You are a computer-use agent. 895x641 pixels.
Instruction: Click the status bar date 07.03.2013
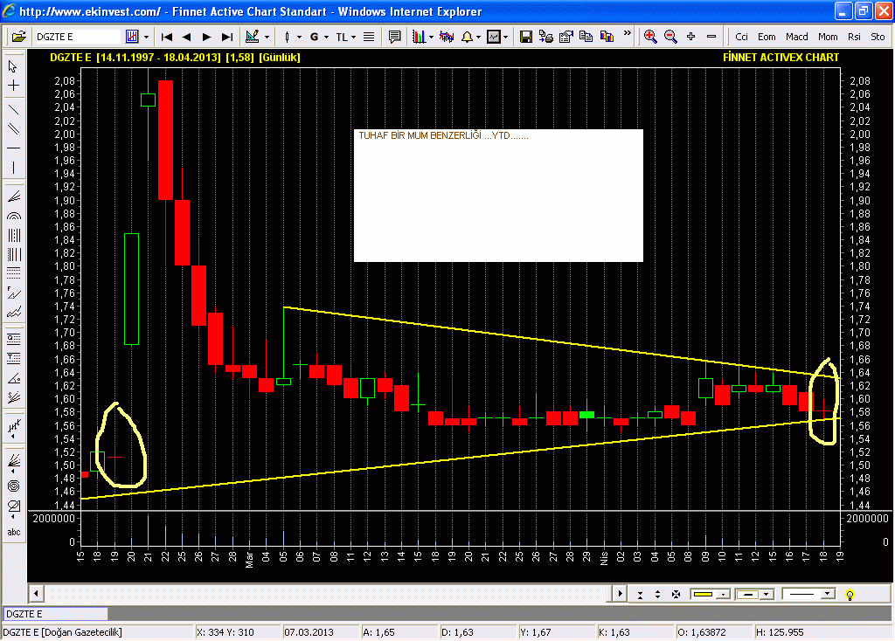tap(309, 632)
